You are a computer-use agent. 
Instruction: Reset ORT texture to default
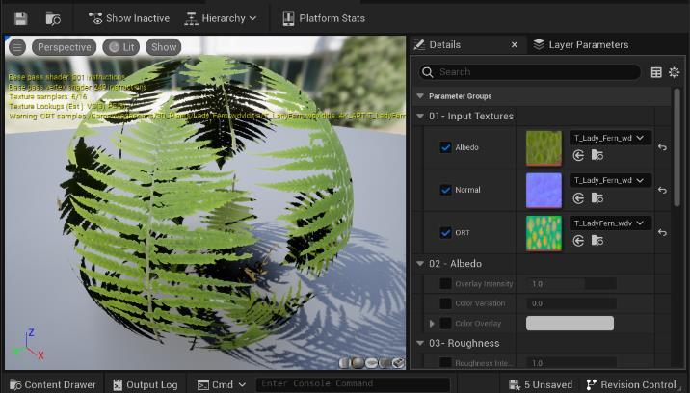662,233
